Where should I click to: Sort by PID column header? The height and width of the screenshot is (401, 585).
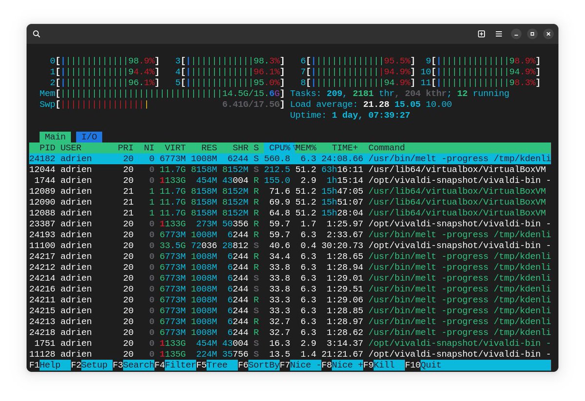[47, 148]
